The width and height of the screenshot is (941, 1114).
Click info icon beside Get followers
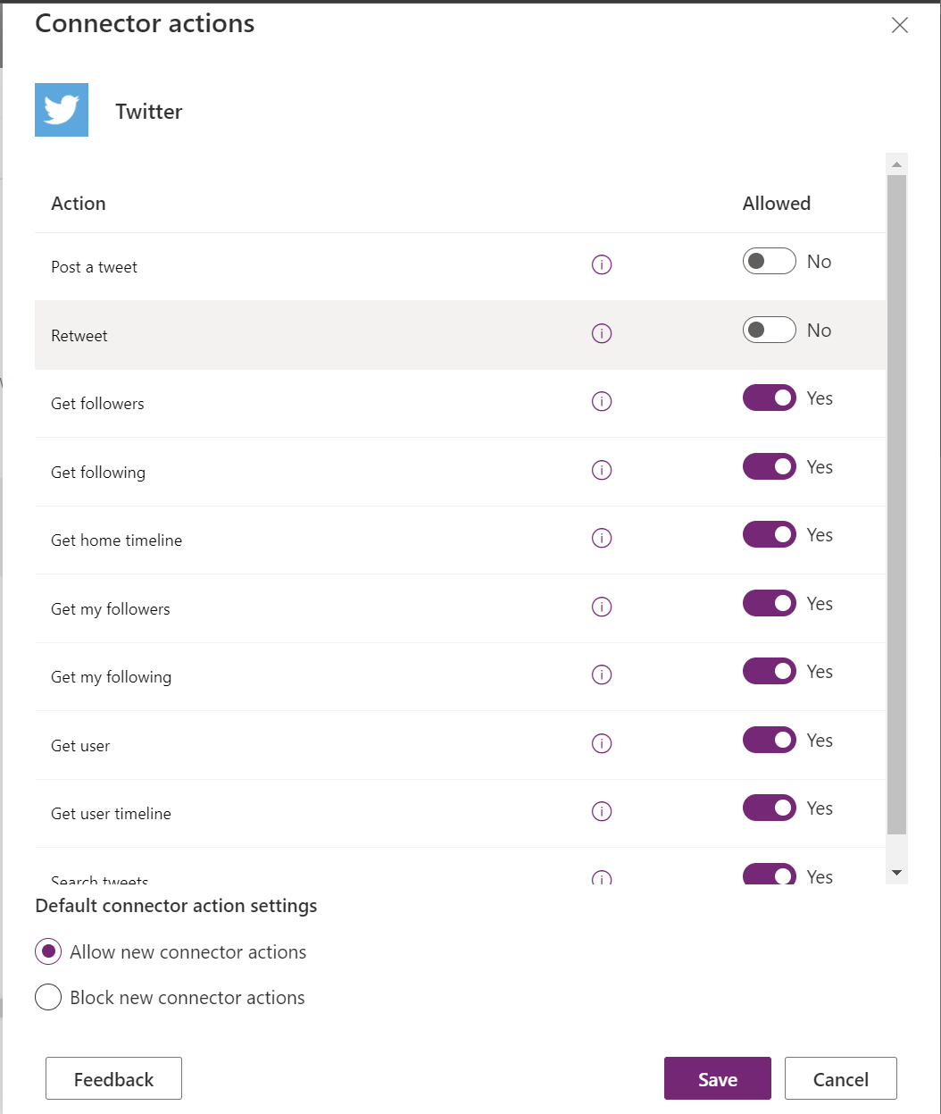[602, 401]
